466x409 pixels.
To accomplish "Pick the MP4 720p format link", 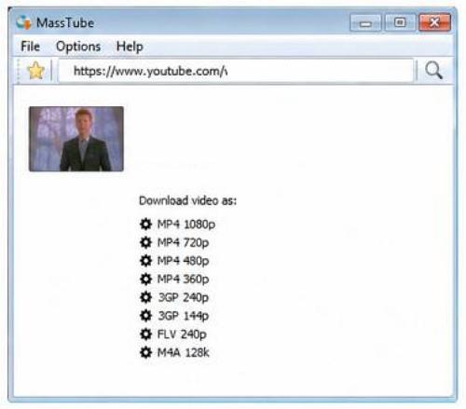I will pyautogui.click(x=183, y=242).
